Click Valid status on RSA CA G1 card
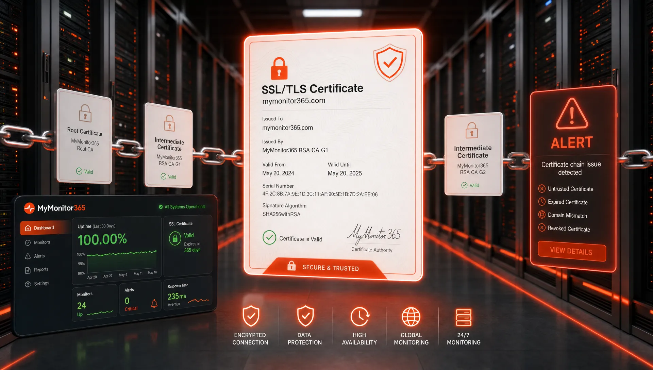The image size is (653, 370). point(168,176)
